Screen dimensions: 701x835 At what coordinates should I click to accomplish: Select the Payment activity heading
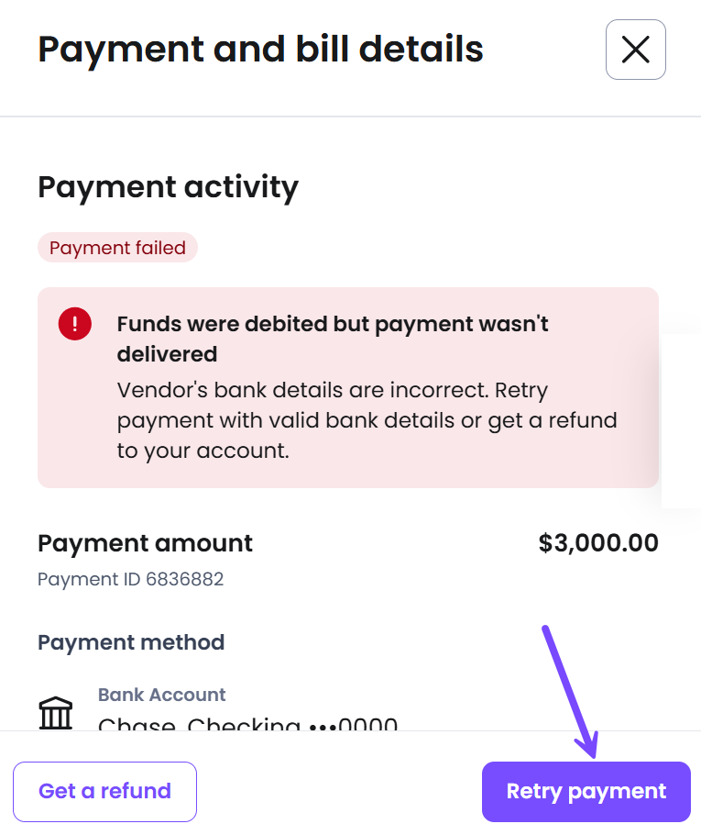tap(168, 187)
